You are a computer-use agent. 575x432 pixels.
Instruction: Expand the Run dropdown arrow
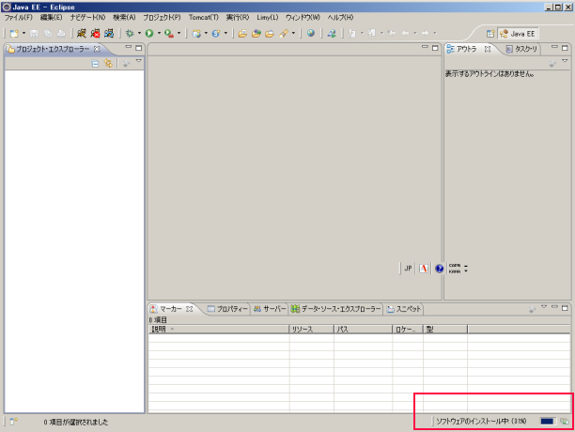pos(159,34)
